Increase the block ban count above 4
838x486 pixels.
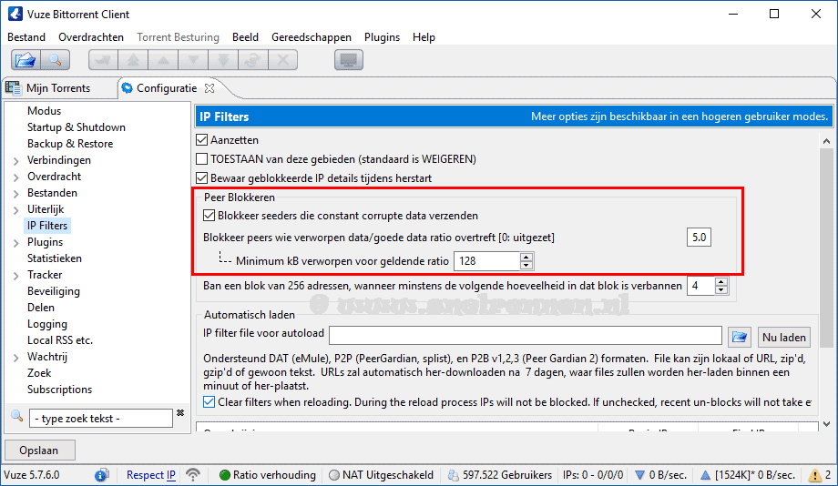click(x=721, y=281)
